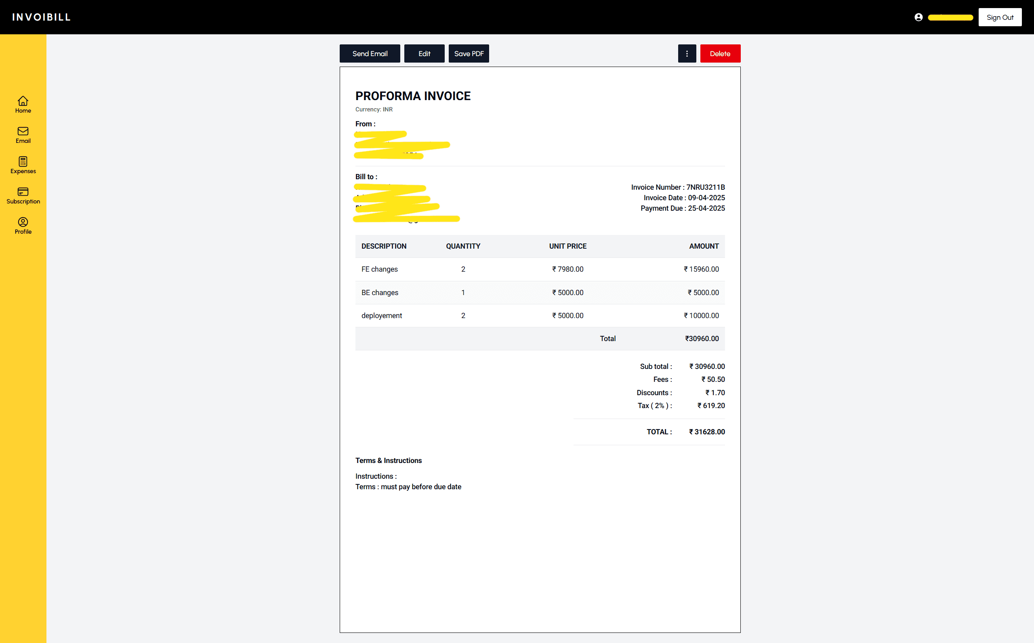Click the highlighted username next to the avatar
This screenshot has height=643, width=1034.
click(x=951, y=17)
